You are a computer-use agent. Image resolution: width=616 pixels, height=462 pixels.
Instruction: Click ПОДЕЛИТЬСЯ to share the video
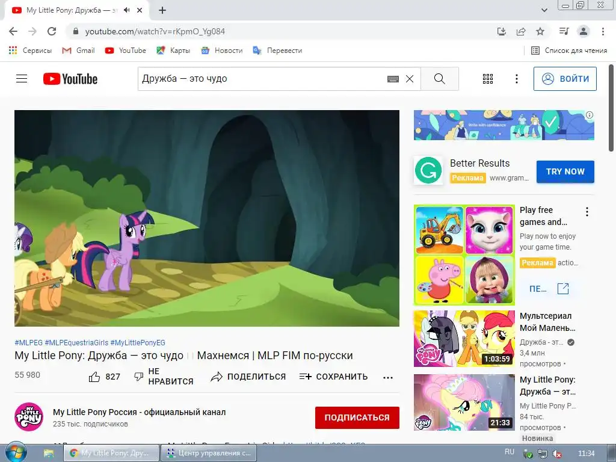pyautogui.click(x=248, y=377)
